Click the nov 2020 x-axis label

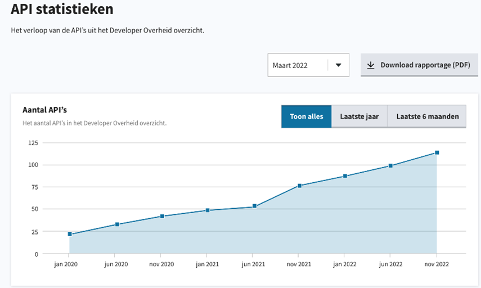point(161,264)
